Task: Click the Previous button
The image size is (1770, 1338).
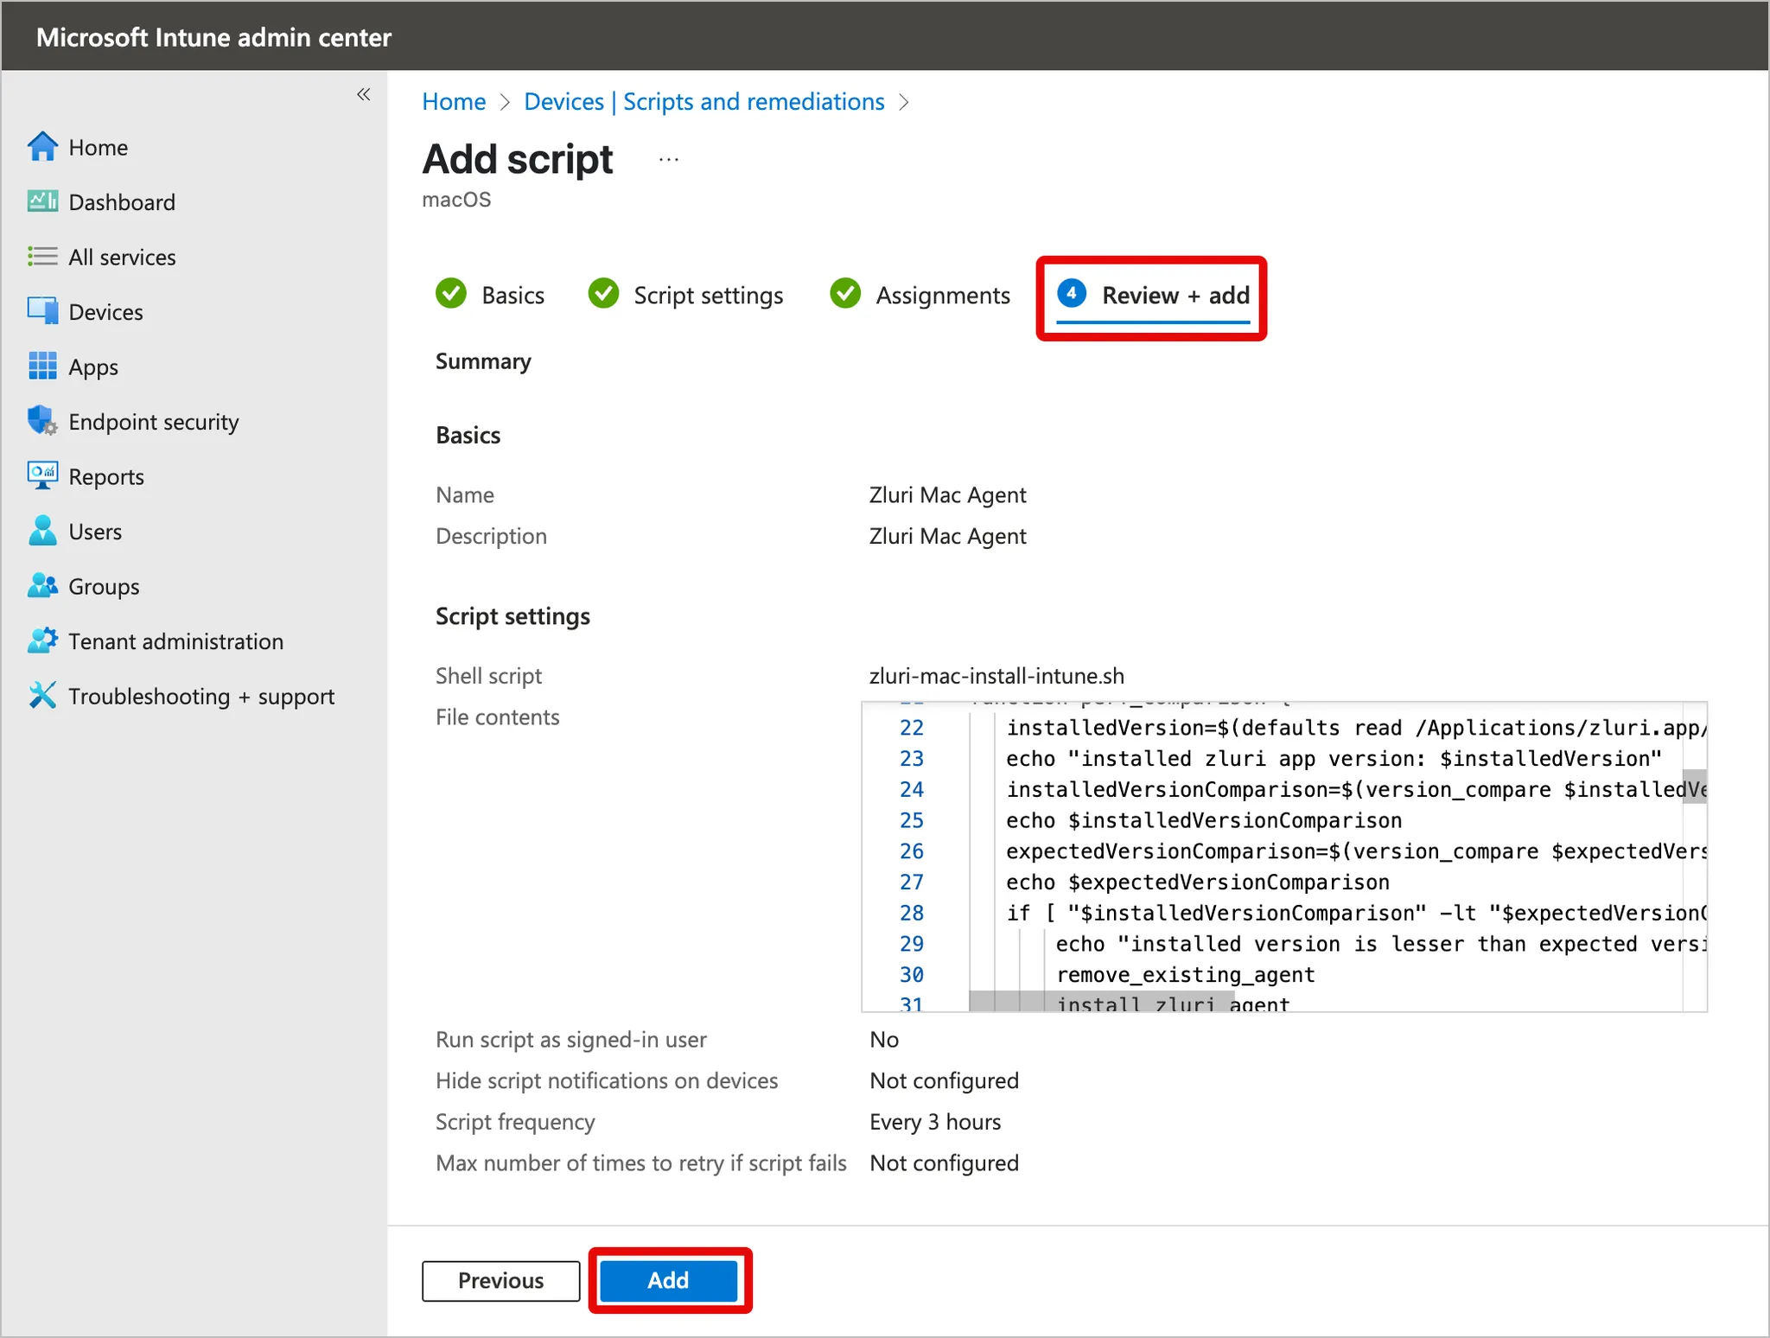Action: (500, 1280)
